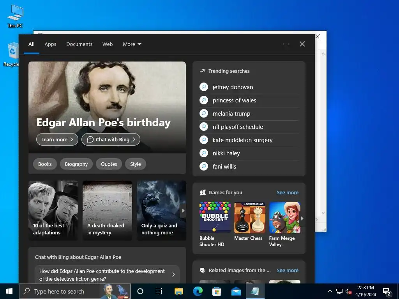
Task: Switch to the Apps tab
Action: (50, 44)
